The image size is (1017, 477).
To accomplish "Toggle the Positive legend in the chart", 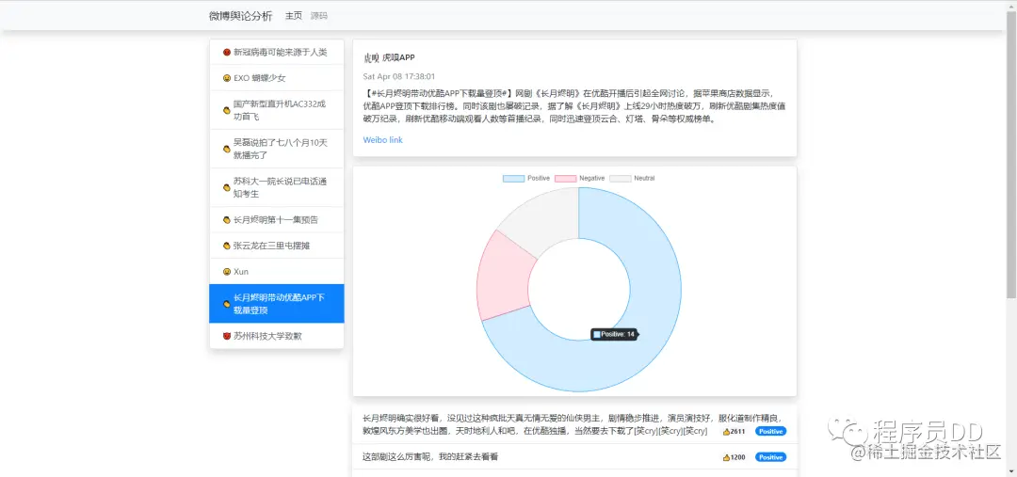I will (x=526, y=178).
